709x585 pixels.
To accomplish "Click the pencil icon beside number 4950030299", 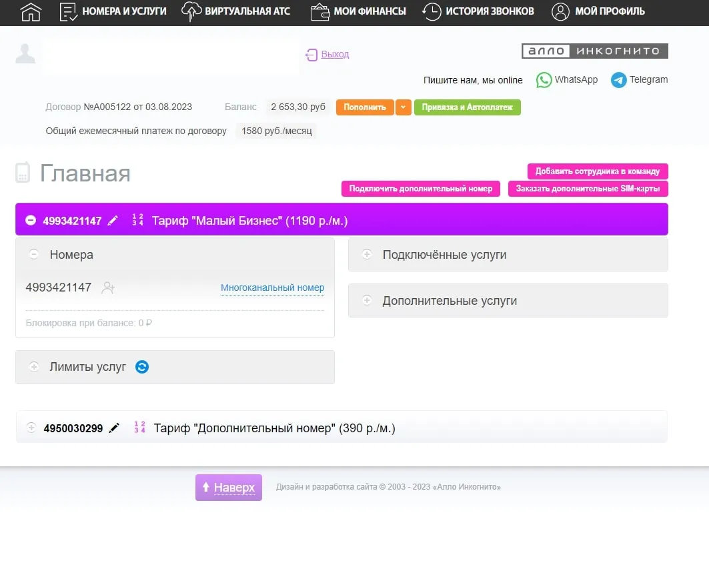I will pos(115,428).
